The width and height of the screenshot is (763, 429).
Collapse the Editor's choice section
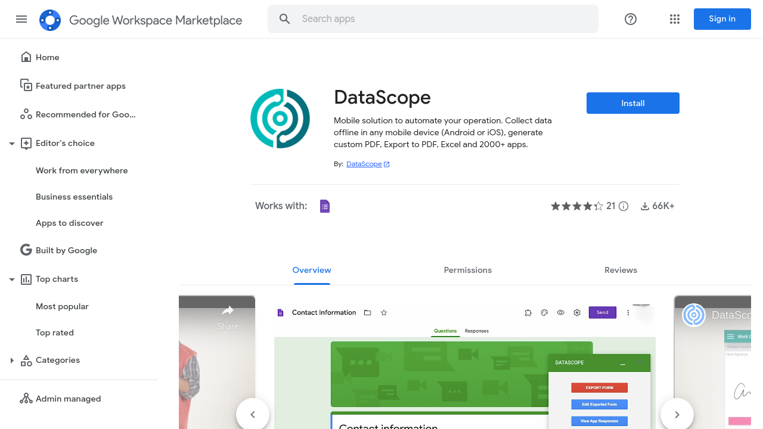tap(12, 144)
